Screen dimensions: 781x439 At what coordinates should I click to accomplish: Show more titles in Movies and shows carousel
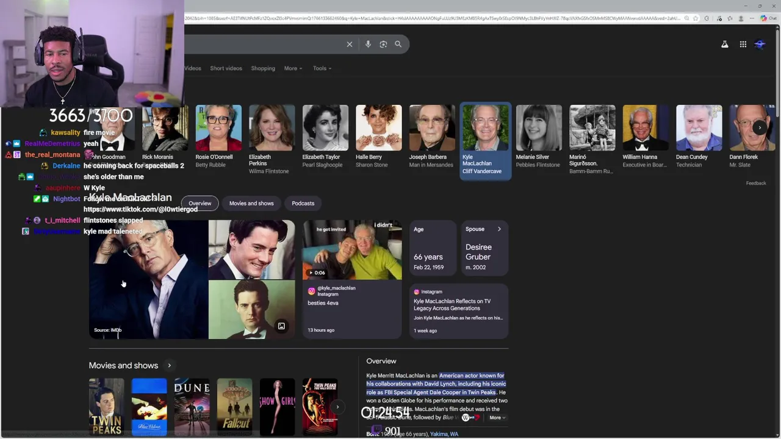tap(337, 407)
